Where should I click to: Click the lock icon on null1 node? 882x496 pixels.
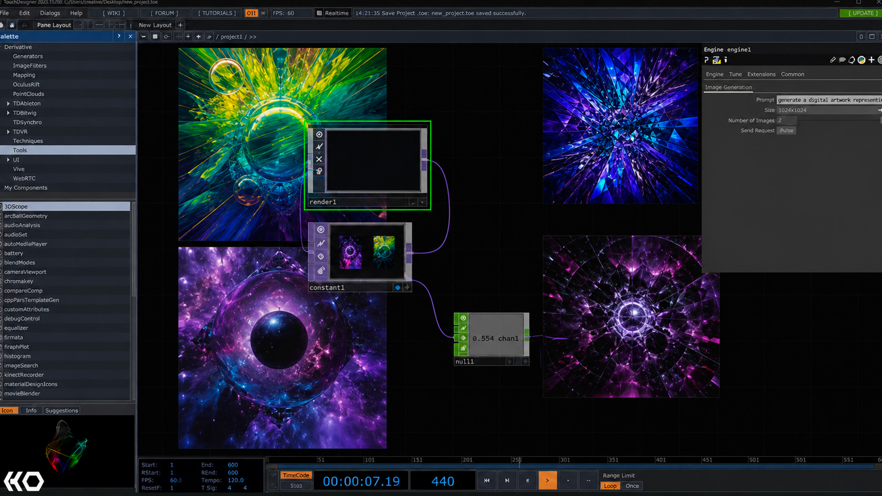click(x=463, y=348)
